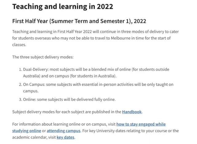Screen dimensions: 197x144
Task: Visit the 'key dates' link
Action: pyautogui.click(x=65, y=137)
